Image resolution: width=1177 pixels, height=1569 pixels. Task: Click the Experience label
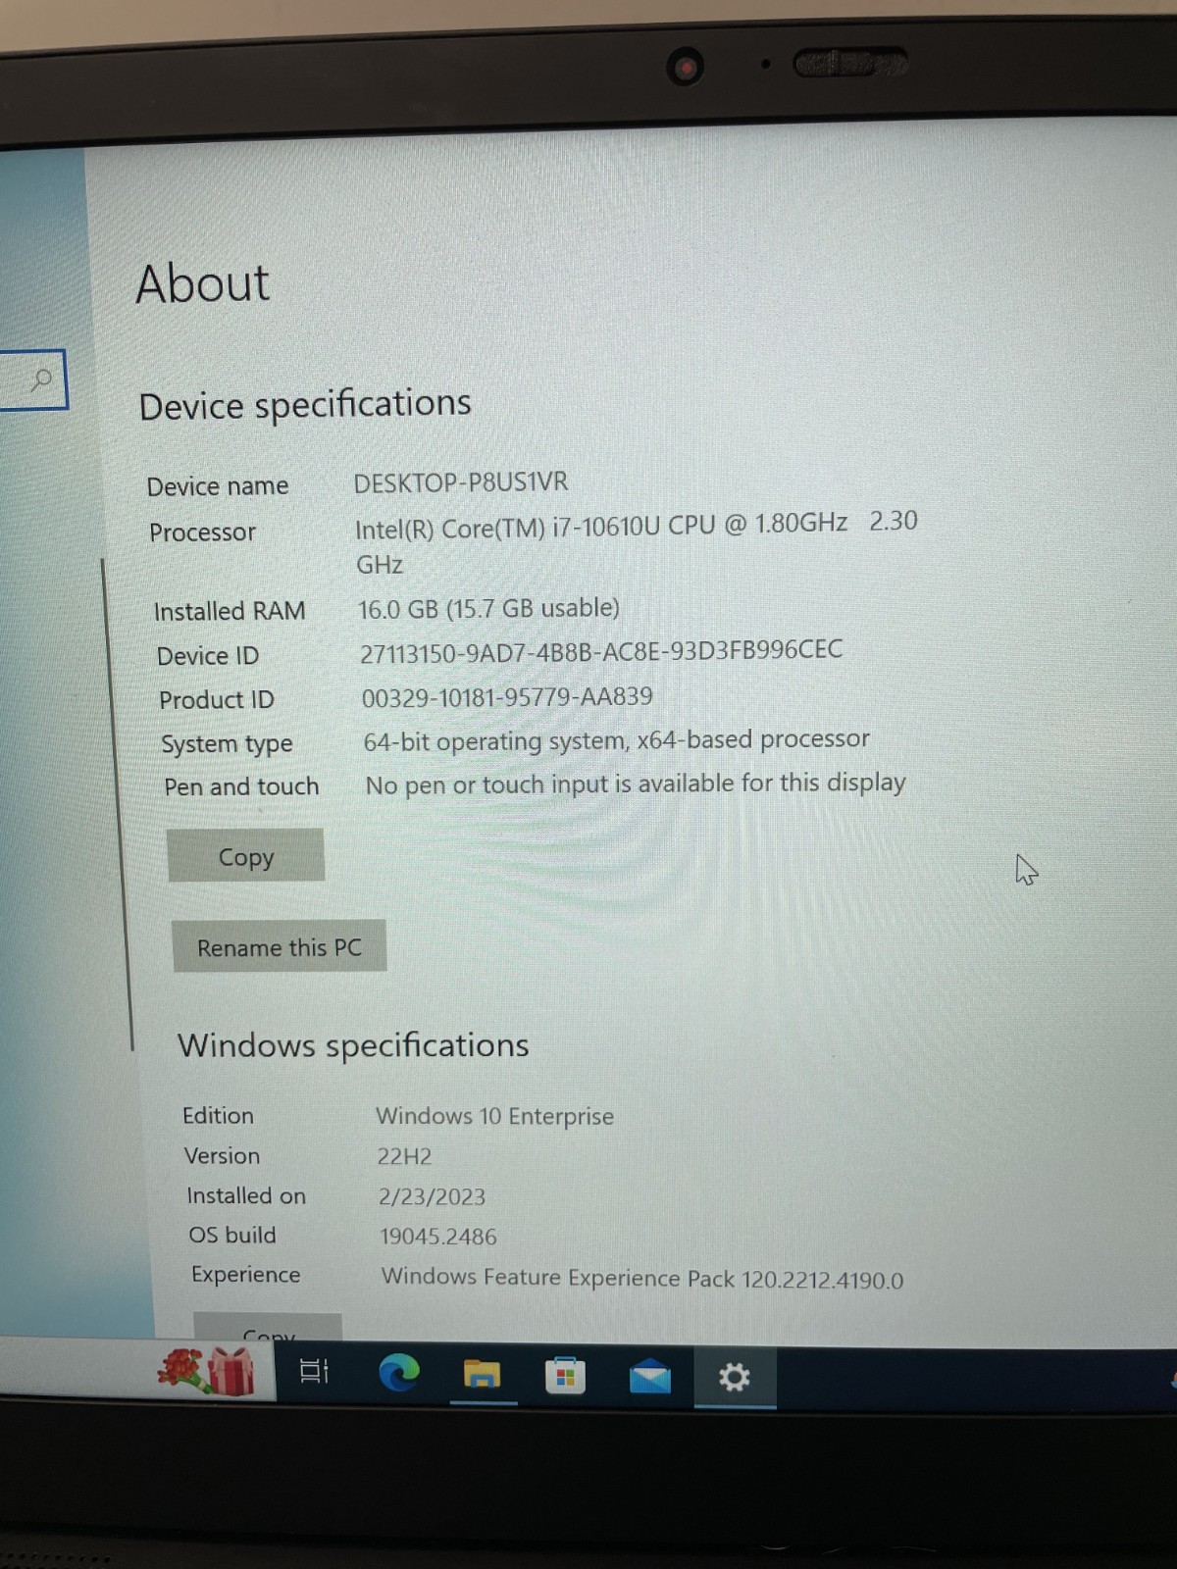click(x=246, y=1274)
